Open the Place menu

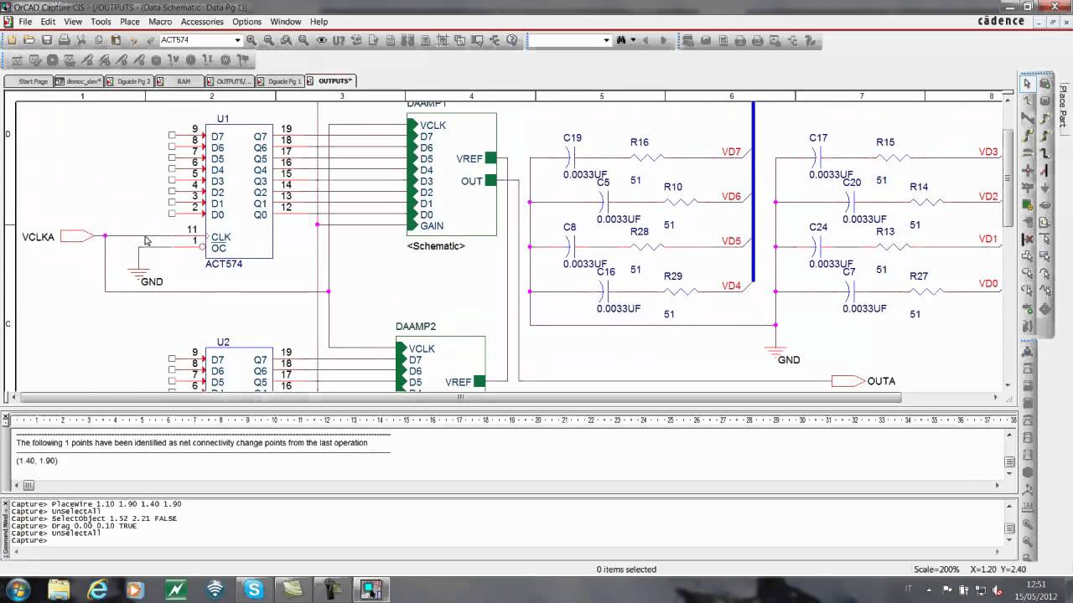pyautogui.click(x=129, y=22)
